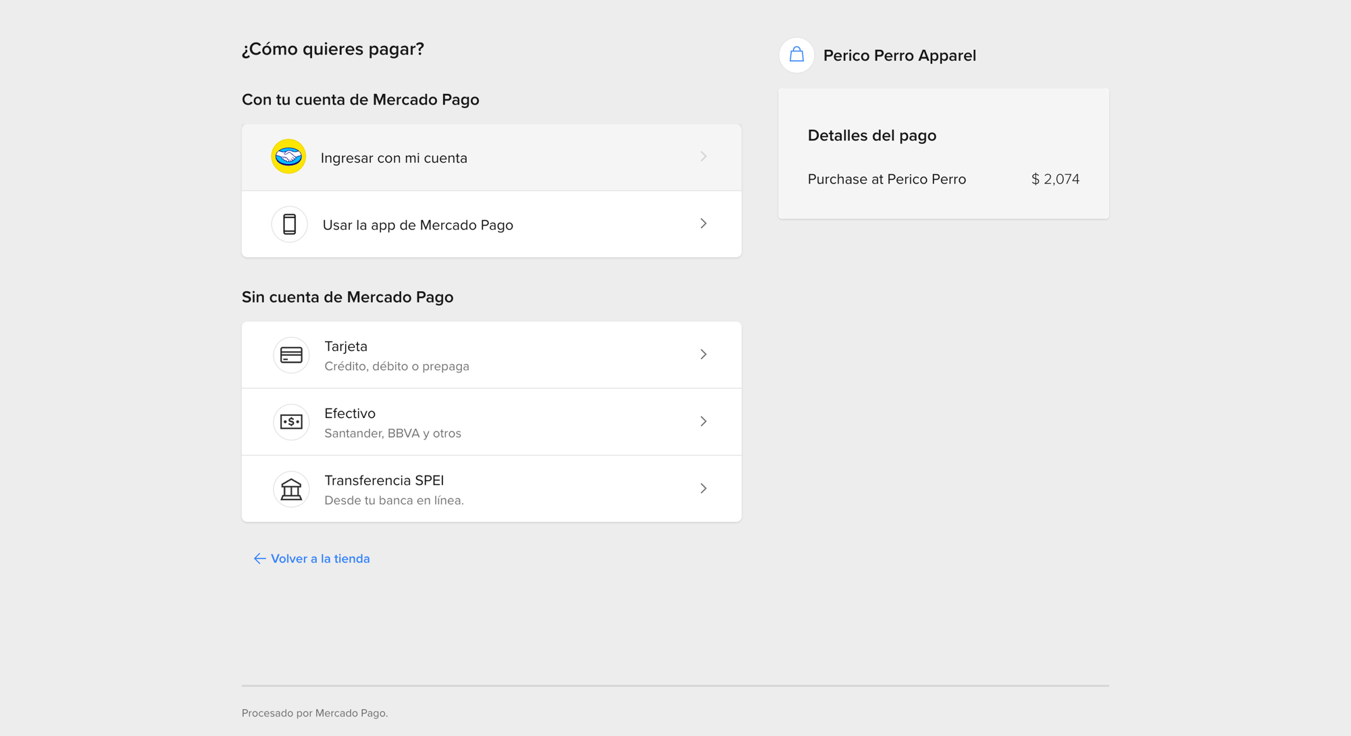Image resolution: width=1351 pixels, height=736 pixels.
Task: Expand the Ingresar con mi cuenta chevron
Action: (x=703, y=157)
